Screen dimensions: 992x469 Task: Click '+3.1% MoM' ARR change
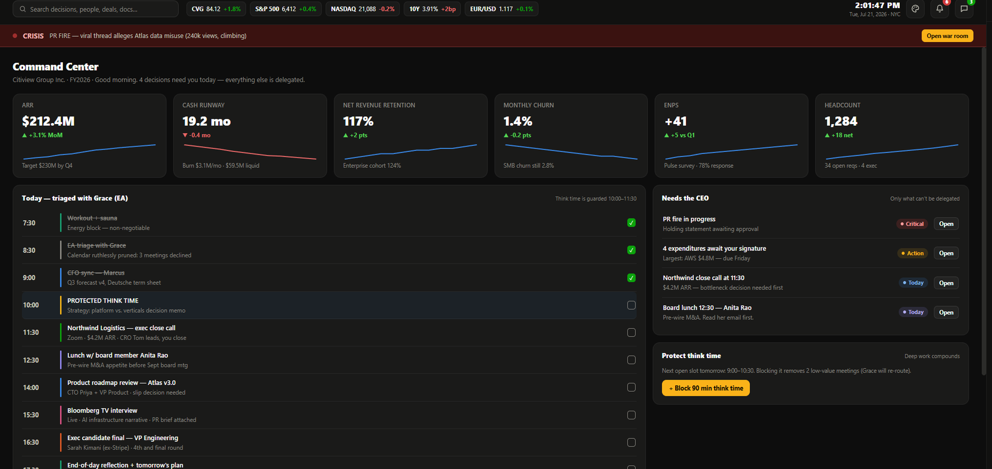tap(42, 135)
